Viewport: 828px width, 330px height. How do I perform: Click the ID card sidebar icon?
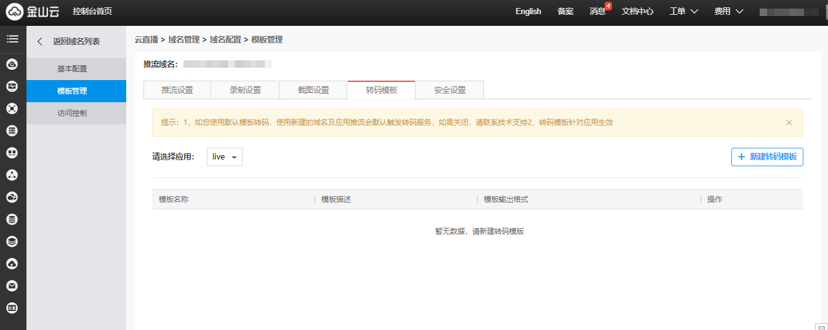tap(12, 307)
